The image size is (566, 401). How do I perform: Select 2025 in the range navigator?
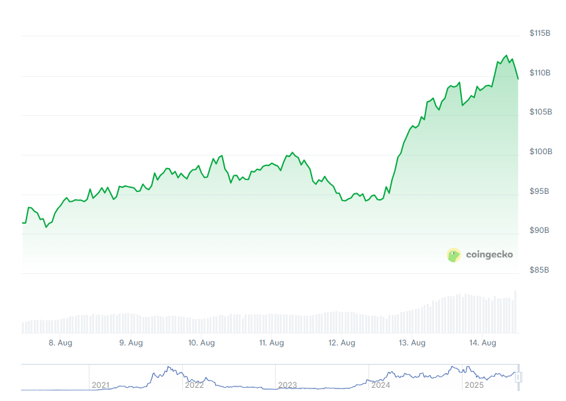[474, 385]
